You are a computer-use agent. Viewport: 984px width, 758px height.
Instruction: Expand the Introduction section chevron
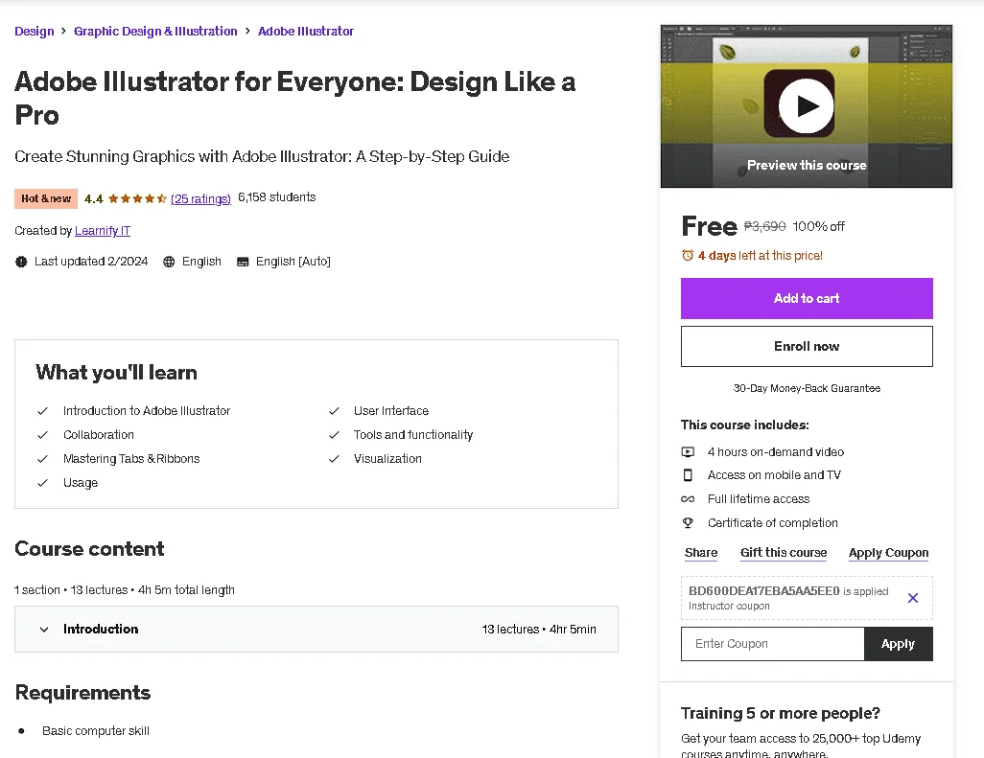click(44, 630)
